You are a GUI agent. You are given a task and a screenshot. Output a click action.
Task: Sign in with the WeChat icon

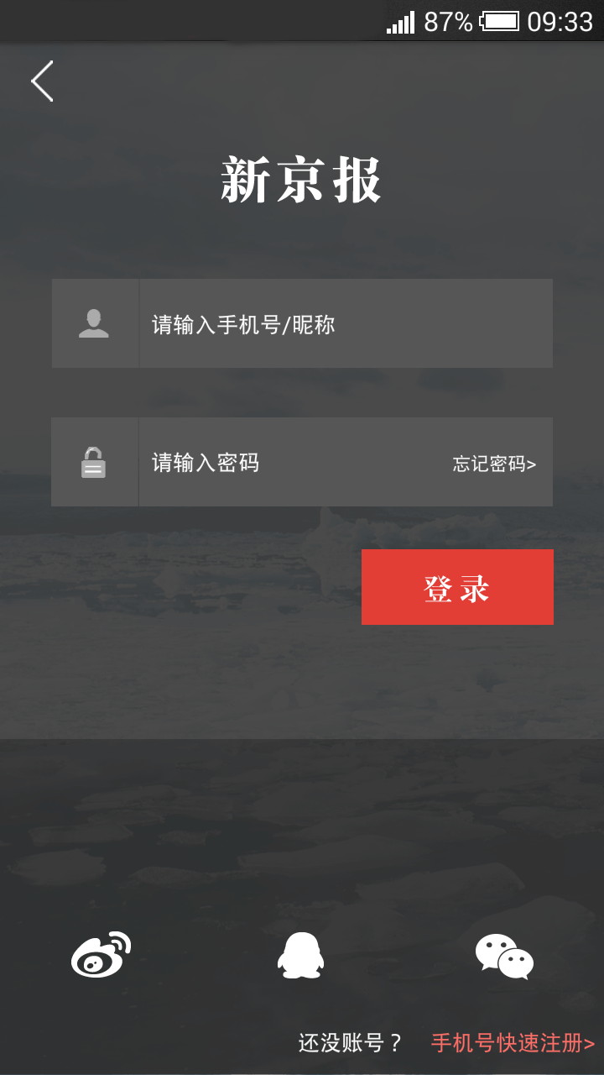(x=504, y=957)
